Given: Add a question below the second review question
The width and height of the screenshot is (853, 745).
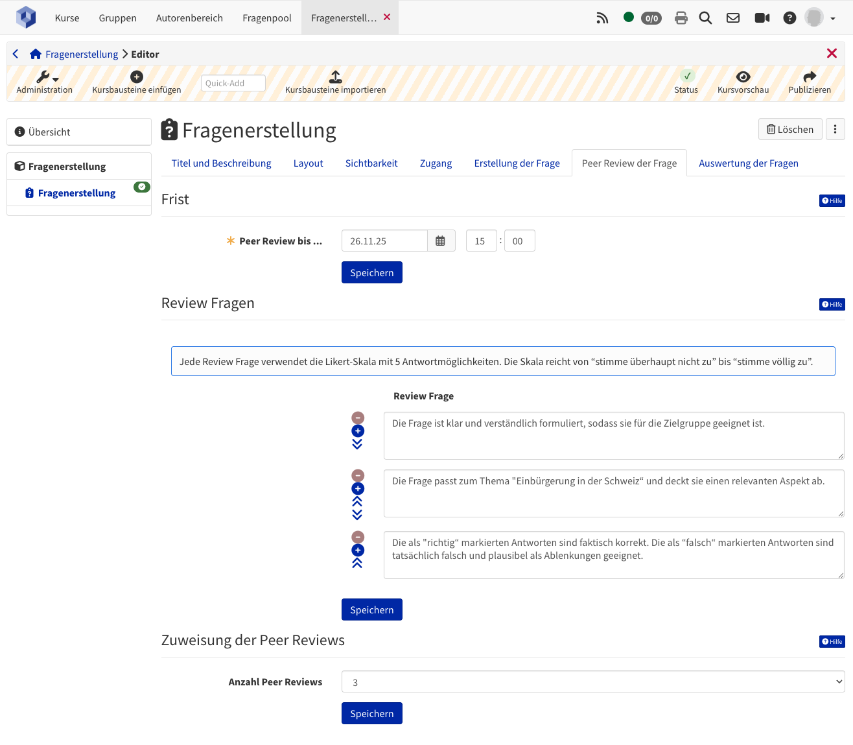Looking at the screenshot, I should tap(358, 489).
